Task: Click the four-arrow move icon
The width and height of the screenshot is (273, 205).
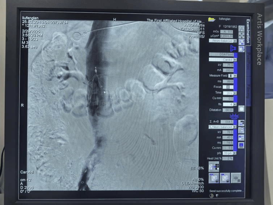Action: coord(241,35)
